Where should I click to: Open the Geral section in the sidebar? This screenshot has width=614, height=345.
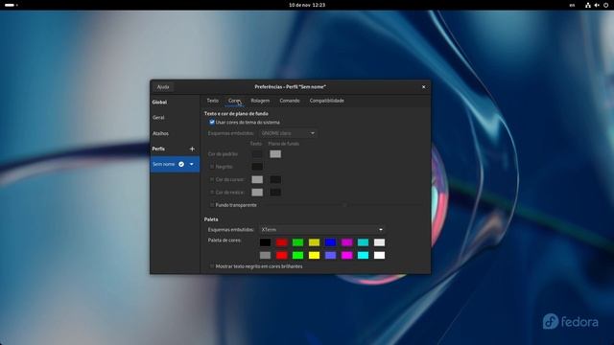point(175,117)
